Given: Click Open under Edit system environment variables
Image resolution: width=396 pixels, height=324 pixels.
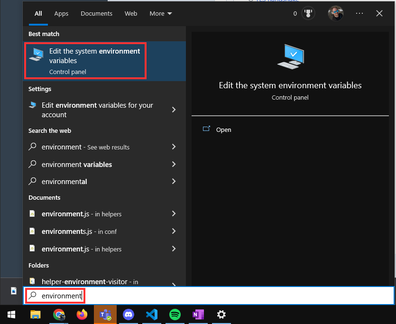Looking at the screenshot, I should tap(223, 130).
